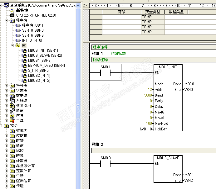Image resolution: width=216 pixels, height=189 pixels.
Task: Select the SBR_6 (SBR6) block icon
Action: (x=18, y=35)
